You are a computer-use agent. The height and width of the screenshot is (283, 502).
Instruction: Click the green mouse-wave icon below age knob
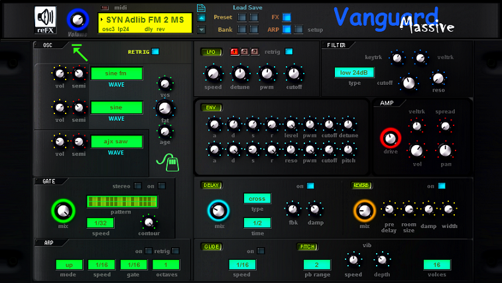tap(168, 162)
